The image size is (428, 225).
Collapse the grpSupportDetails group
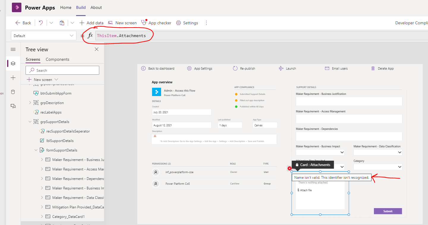30,122
